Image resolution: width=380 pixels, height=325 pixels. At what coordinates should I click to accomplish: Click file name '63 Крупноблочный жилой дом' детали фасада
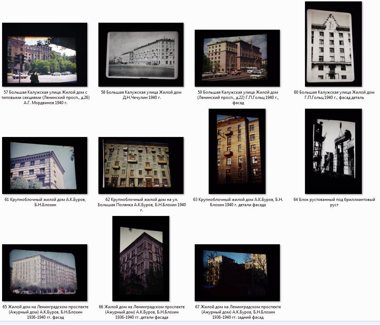click(238, 202)
